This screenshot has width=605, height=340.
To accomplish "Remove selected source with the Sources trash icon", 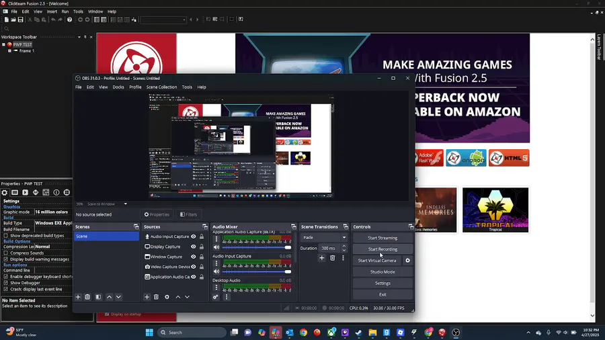I will (156, 297).
